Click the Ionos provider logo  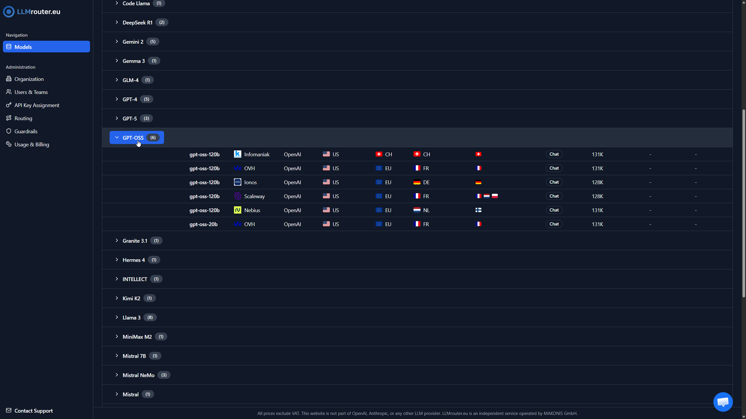pyautogui.click(x=237, y=182)
